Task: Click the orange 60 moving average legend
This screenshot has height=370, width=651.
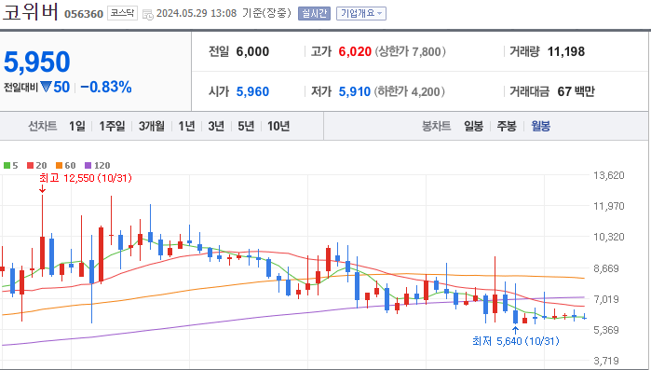Action: [65, 165]
